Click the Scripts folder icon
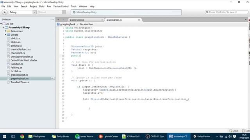250x140 pixels. (9, 35)
